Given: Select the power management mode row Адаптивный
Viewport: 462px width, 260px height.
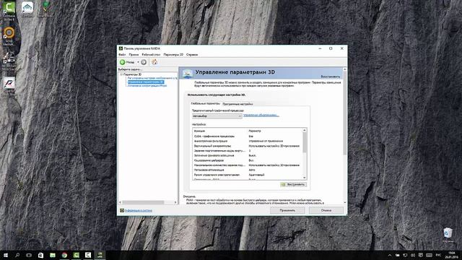Looking at the screenshot, I should [247, 175].
